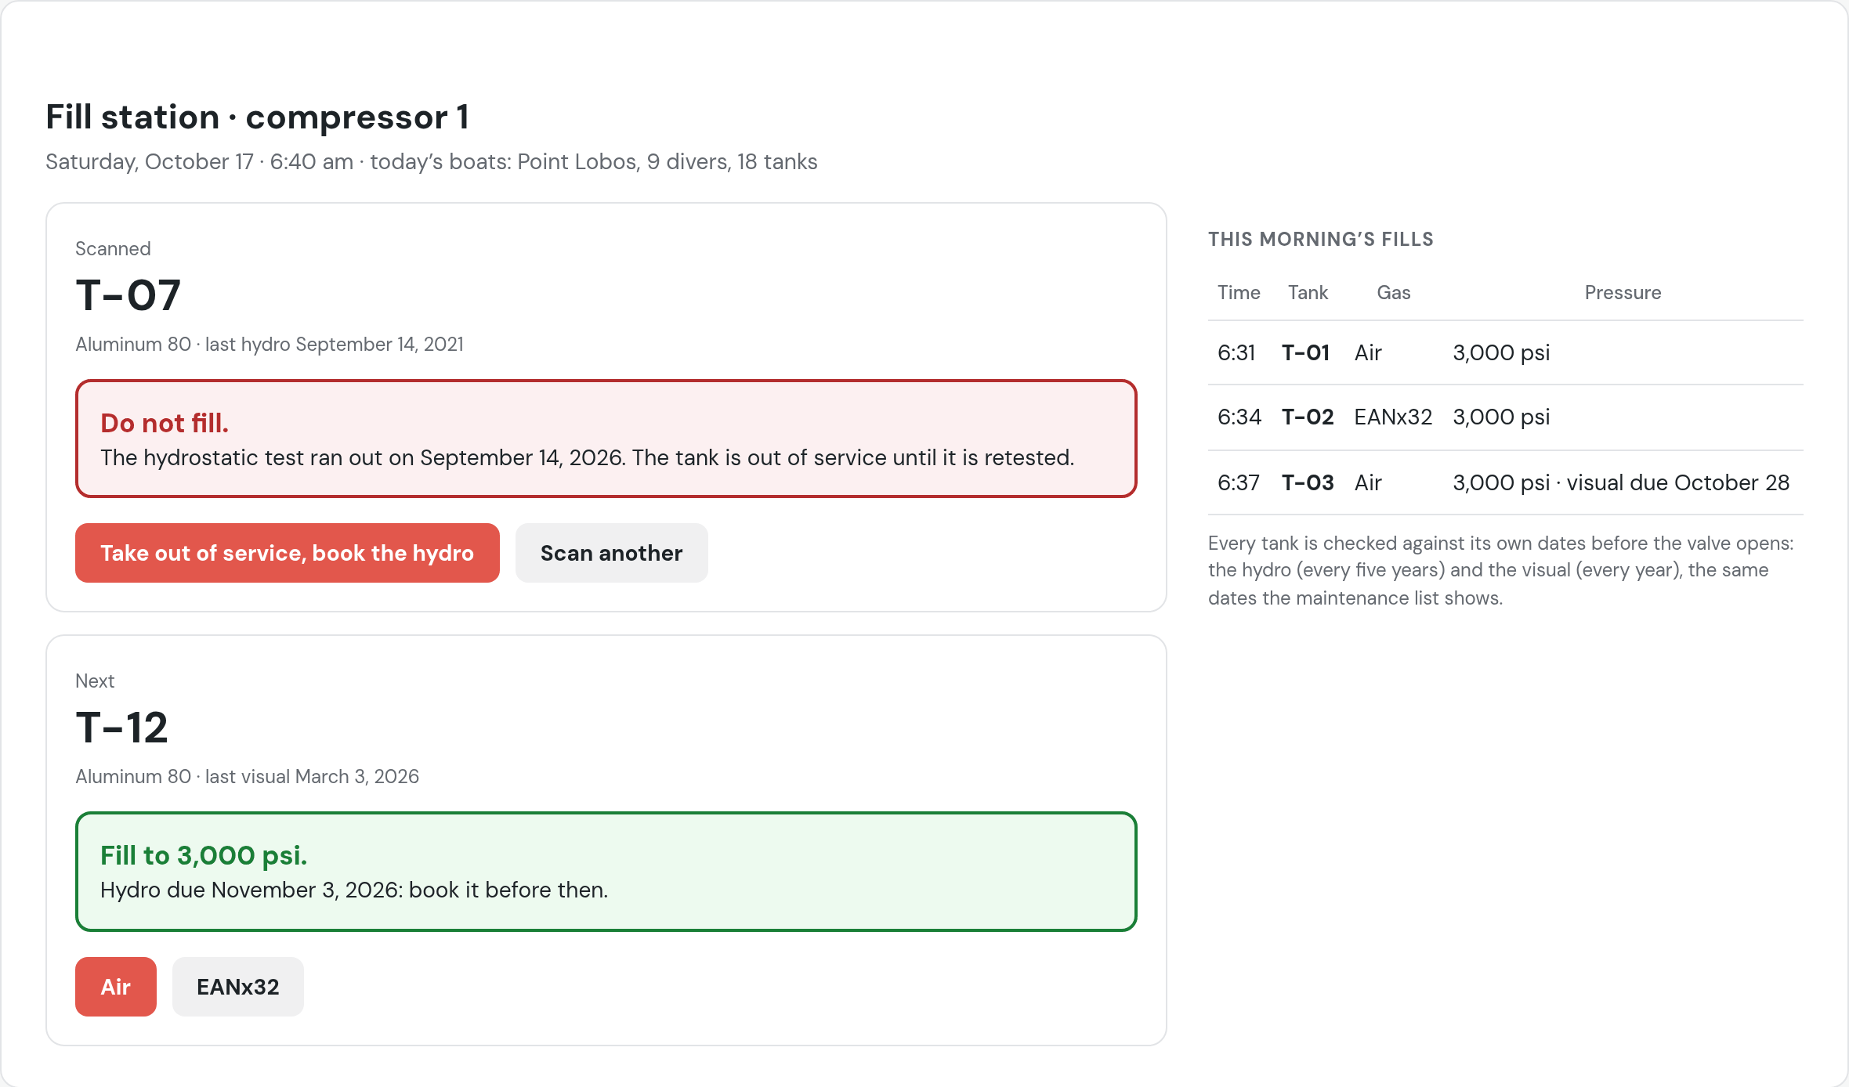Click Air gas in the T-01 row

[x=1368, y=352]
